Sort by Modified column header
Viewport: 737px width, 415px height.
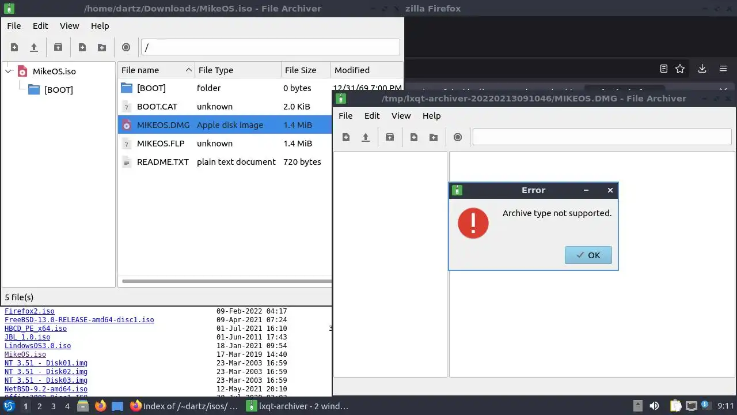tap(367, 70)
